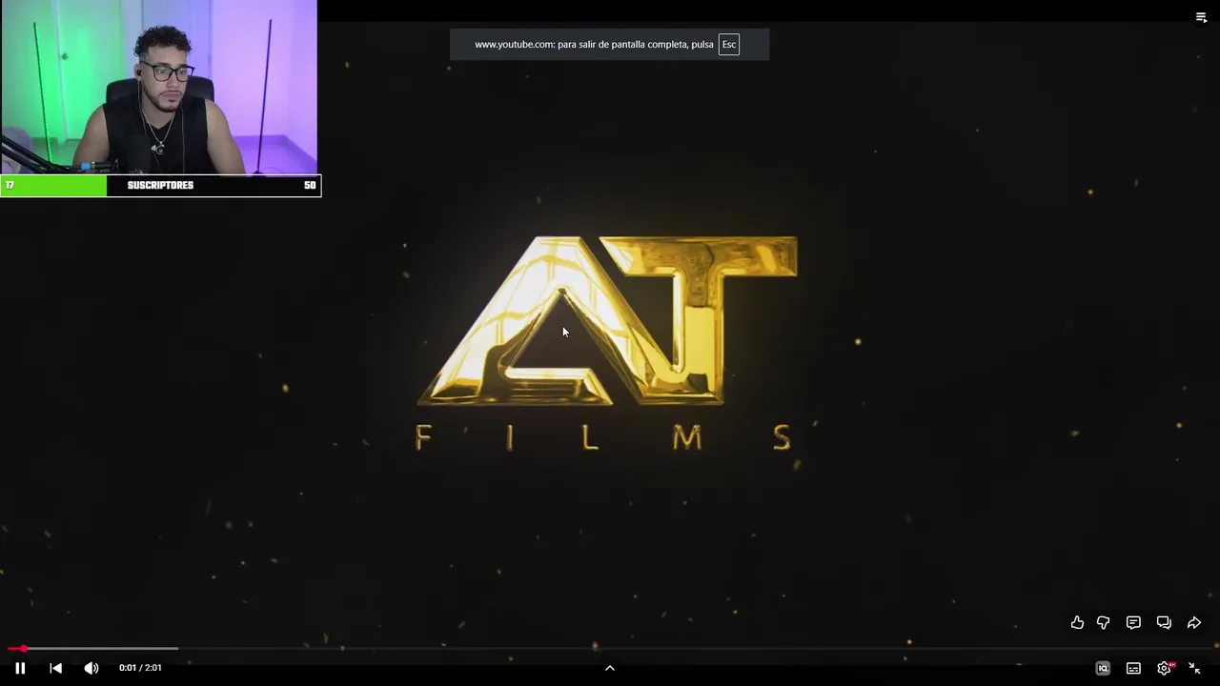Click the 0:01 / 2:01 time display

coord(140,668)
